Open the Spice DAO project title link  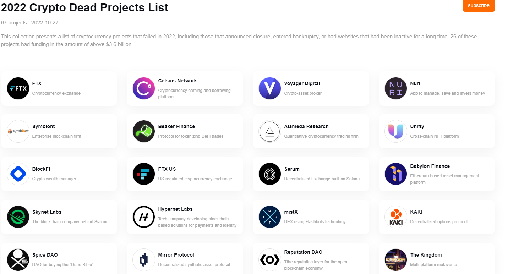tap(45, 255)
